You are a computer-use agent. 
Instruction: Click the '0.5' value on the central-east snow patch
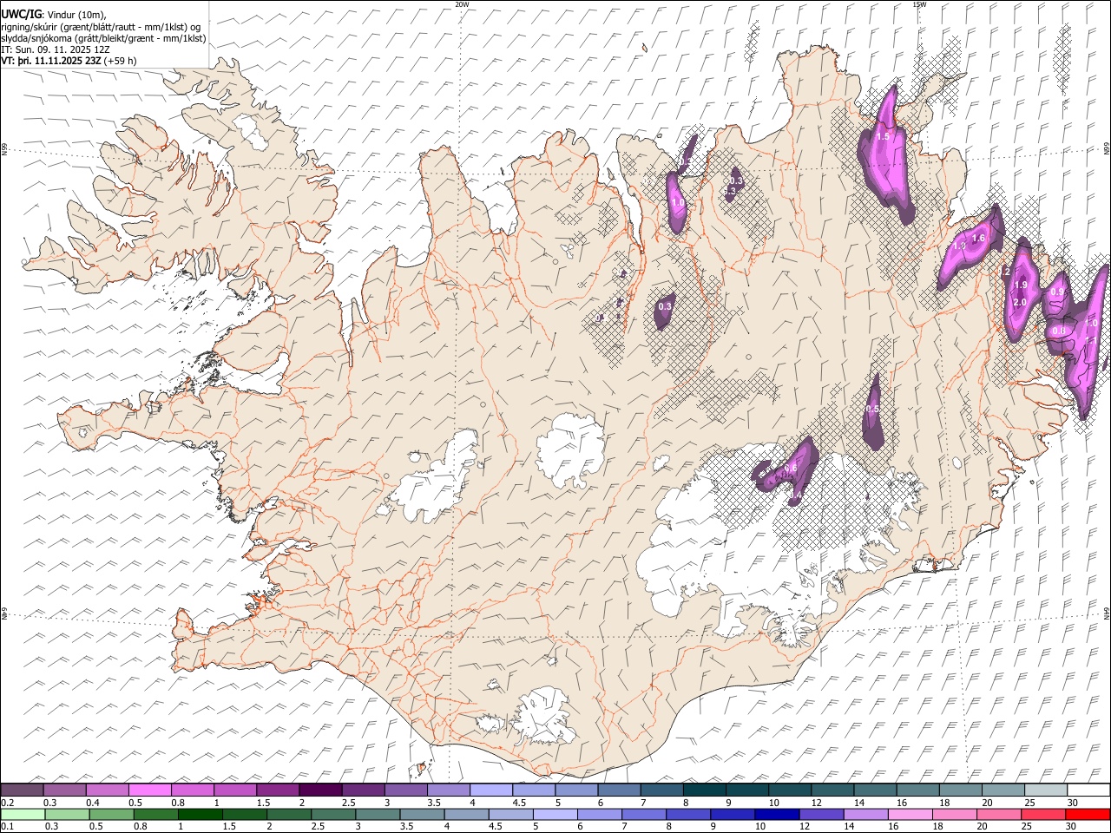click(x=872, y=409)
